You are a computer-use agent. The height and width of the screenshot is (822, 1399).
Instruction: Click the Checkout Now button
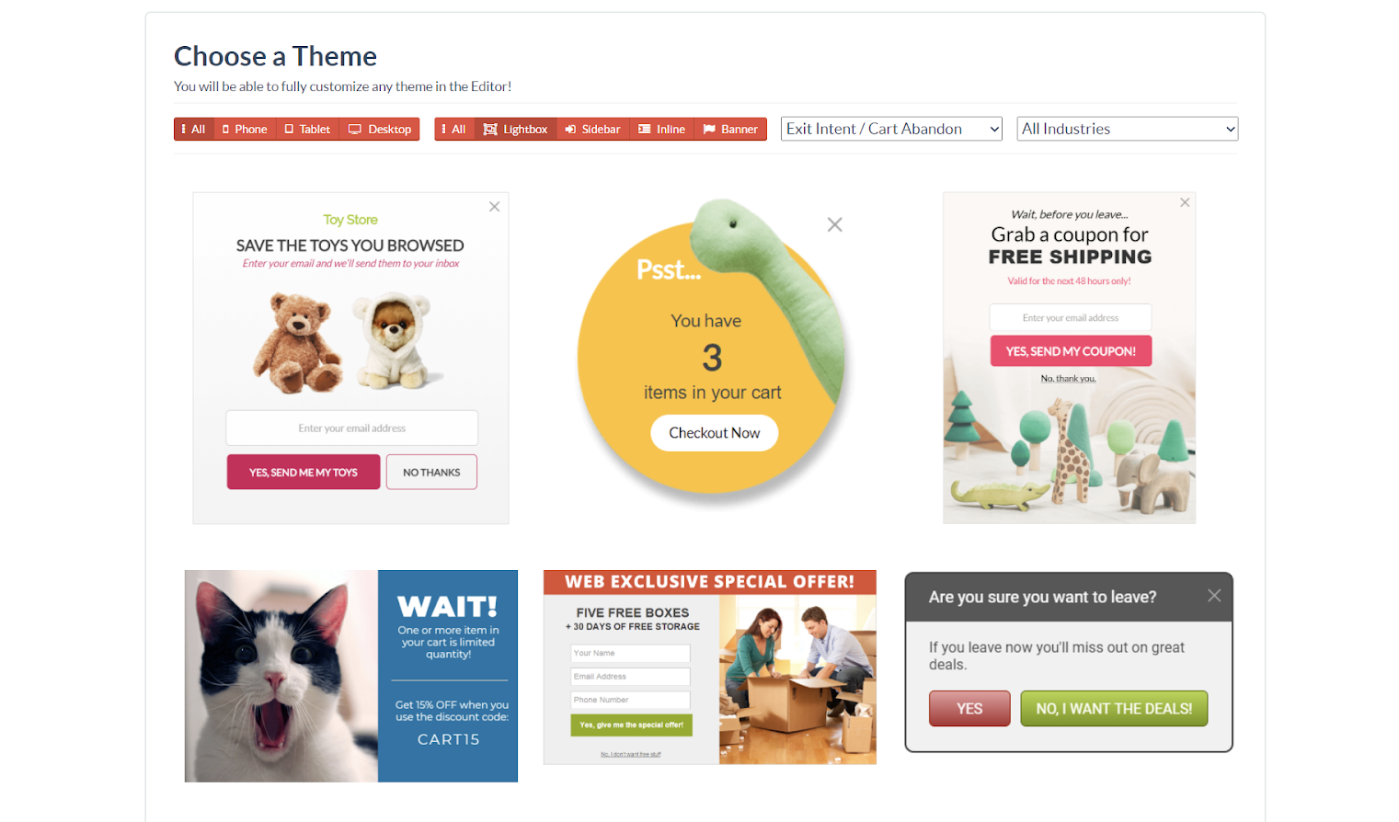[x=715, y=433]
